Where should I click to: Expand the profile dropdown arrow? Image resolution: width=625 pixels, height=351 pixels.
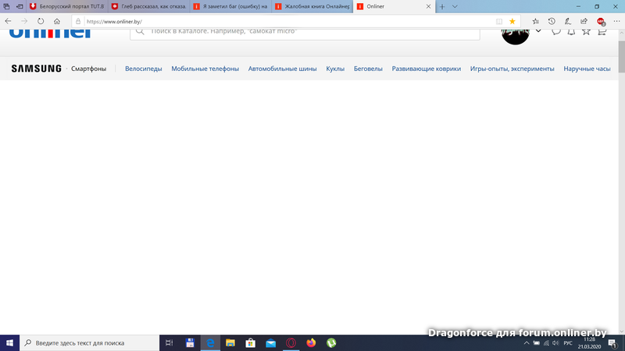point(538,31)
